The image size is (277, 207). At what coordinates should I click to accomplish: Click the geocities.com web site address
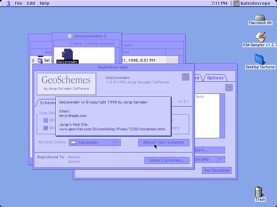(112, 129)
